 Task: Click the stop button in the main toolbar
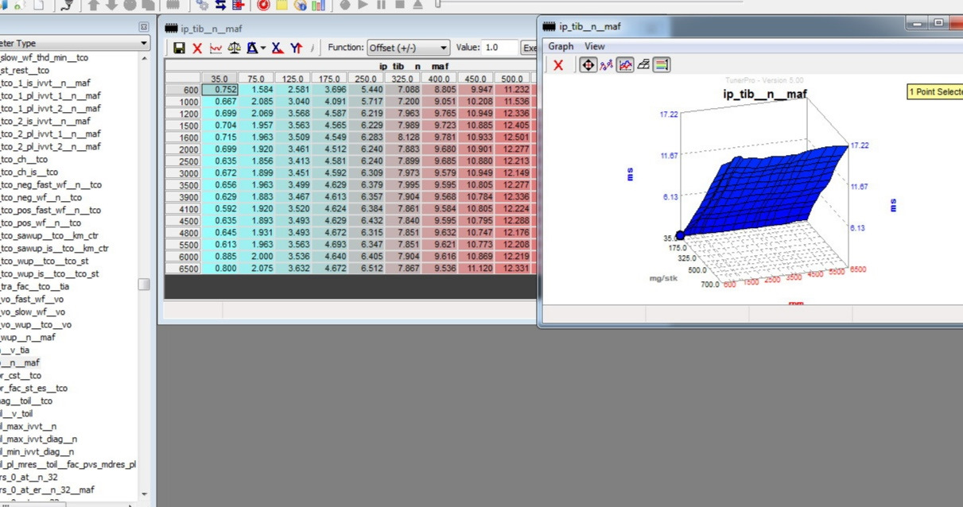coord(400,5)
